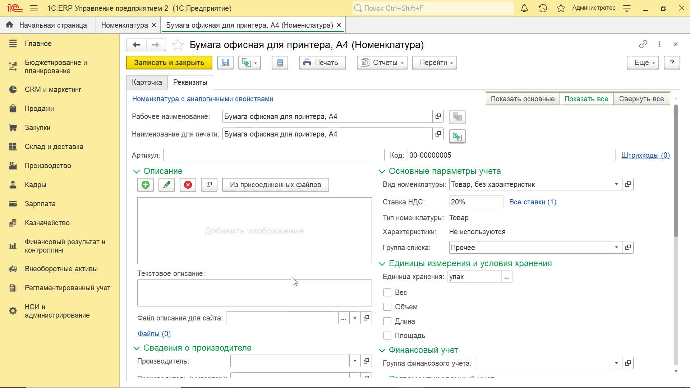Open Вид номенклатуры dropdown arrow

[x=616, y=184]
